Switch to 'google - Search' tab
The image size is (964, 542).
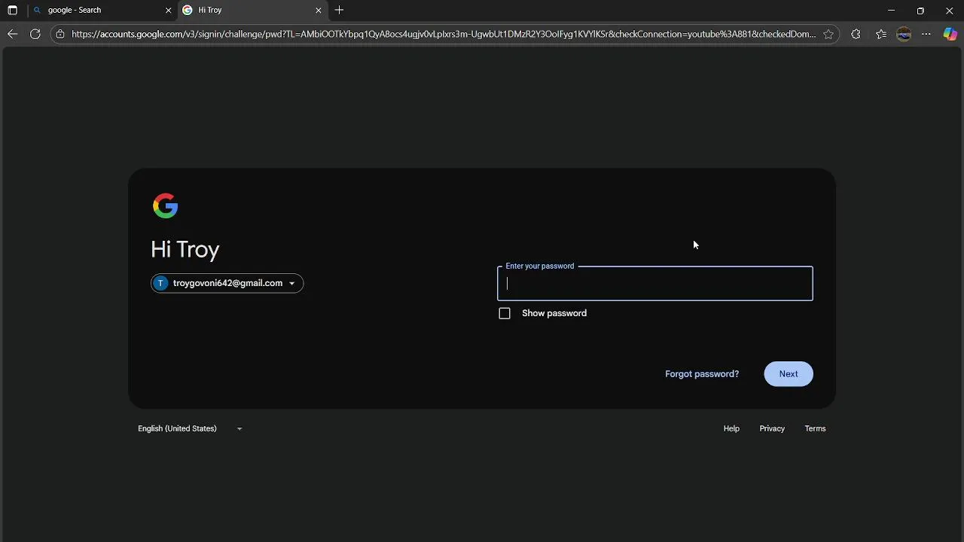click(102, 11)
